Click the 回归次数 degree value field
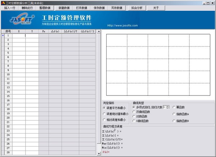The height and width of the screenshot is (157, 216). coord(165,107)
